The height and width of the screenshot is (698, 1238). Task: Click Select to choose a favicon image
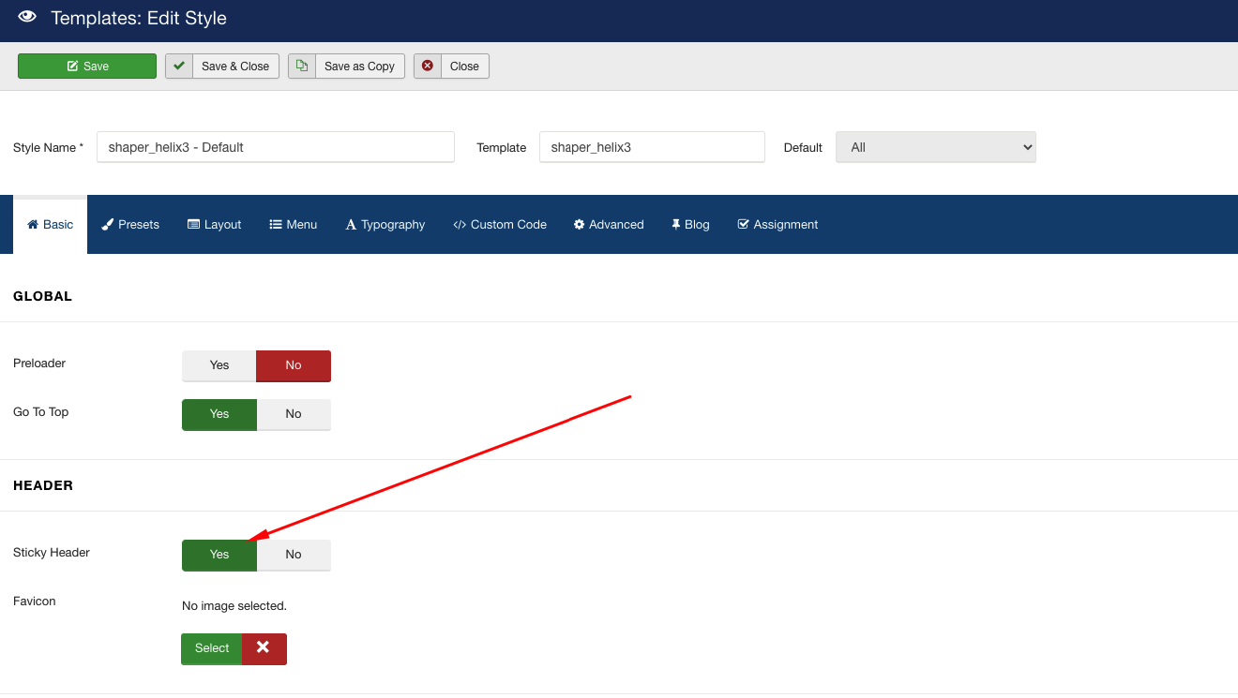click(x=212, y=648)
